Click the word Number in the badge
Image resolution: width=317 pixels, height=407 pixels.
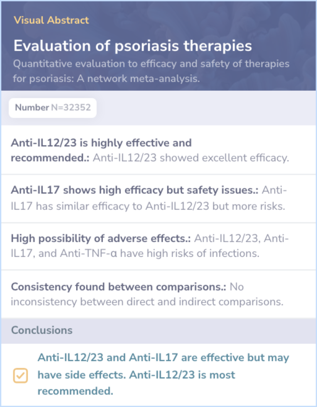coord(32,108)
